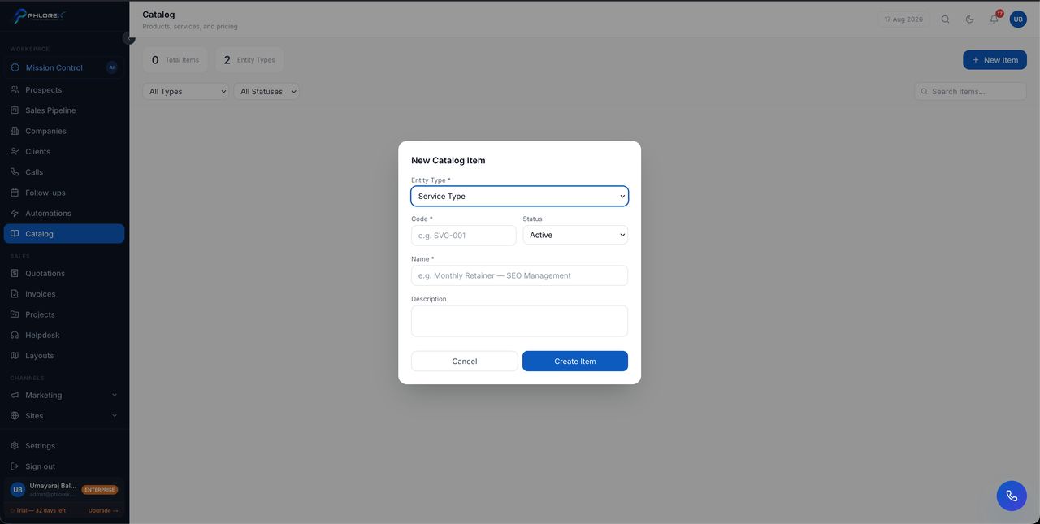This screenshot has width=1040, height=524.
Task: Click the Clients user-check icon
Action: point(15,151)
